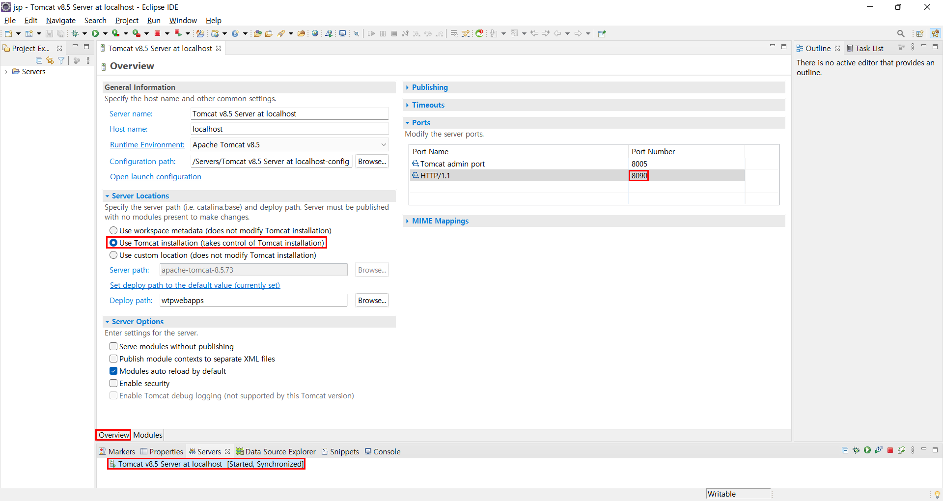Click the filter icon in Project Explorer
This screenshot has height=501, width=943.
61,60
